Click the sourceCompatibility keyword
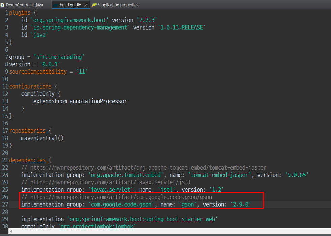The height and width of the screenshot is (236, 331). [38, 72]
